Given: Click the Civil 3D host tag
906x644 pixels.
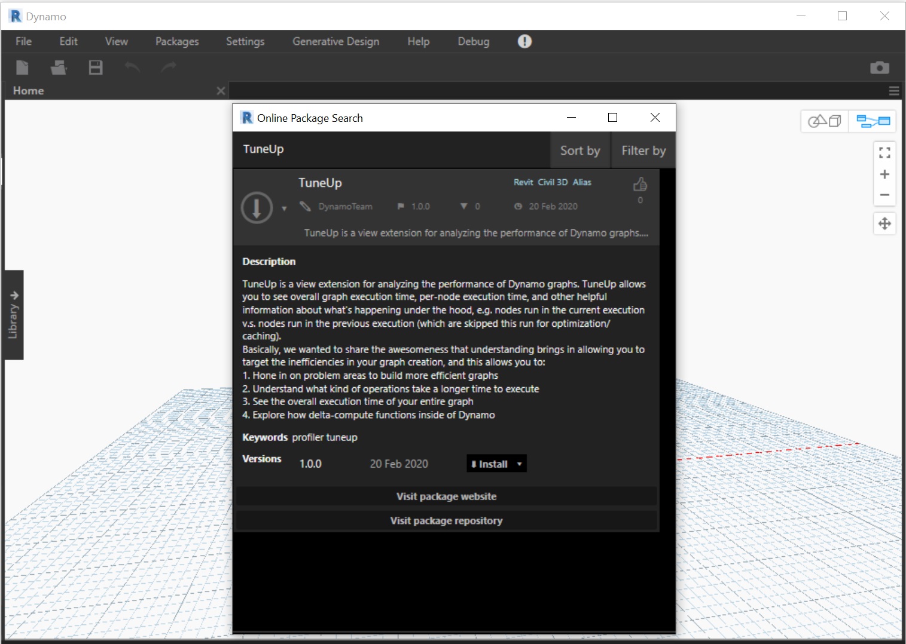Looking at the screenshot, I should [553, 182].
